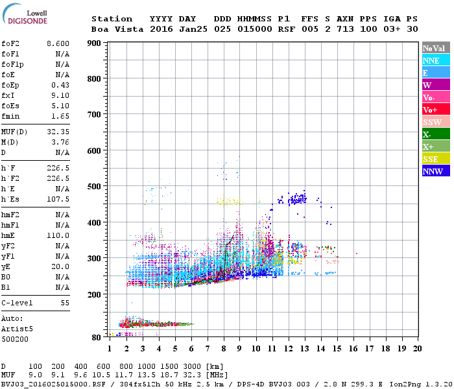Click the 500200 version number
This screenshot has width=454, height=389.
[15, 339]
